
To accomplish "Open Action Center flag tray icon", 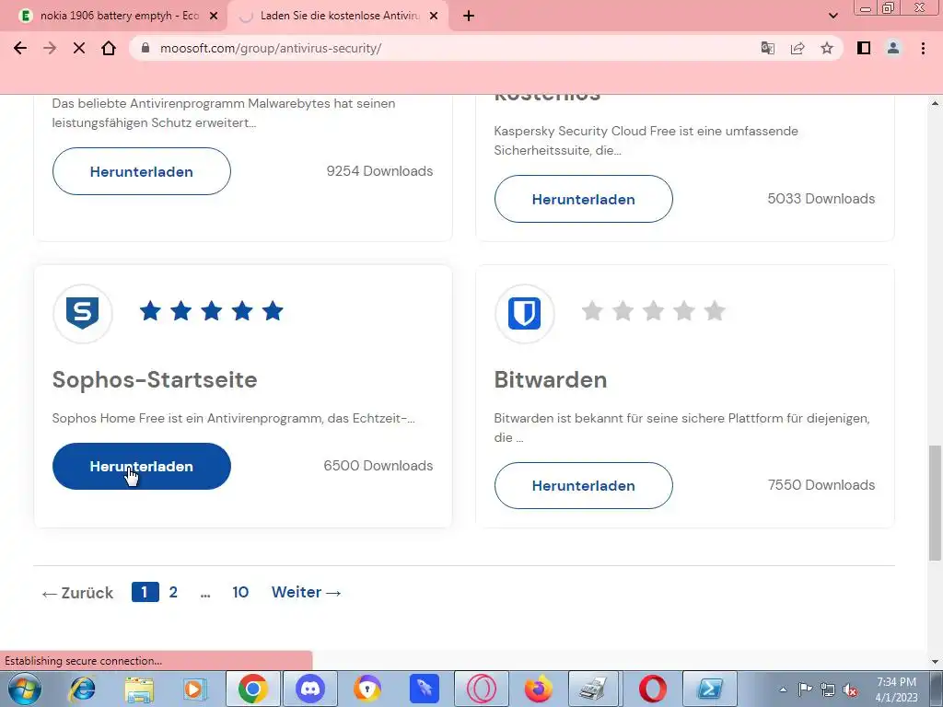I will click(x=805, y=690).
